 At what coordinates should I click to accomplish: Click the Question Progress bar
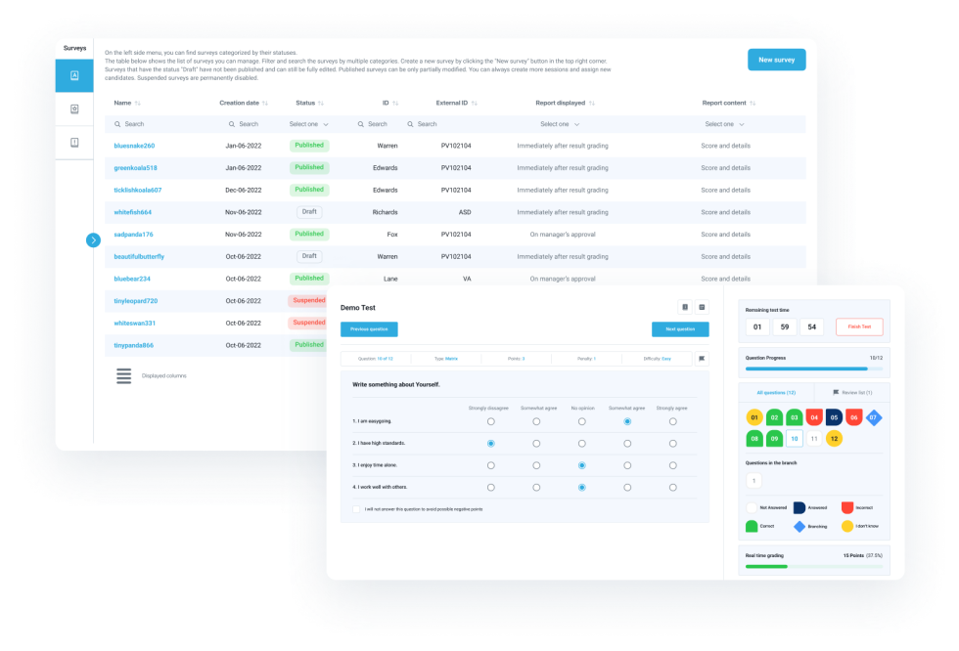pyautogui.click(x=807, y=369)
